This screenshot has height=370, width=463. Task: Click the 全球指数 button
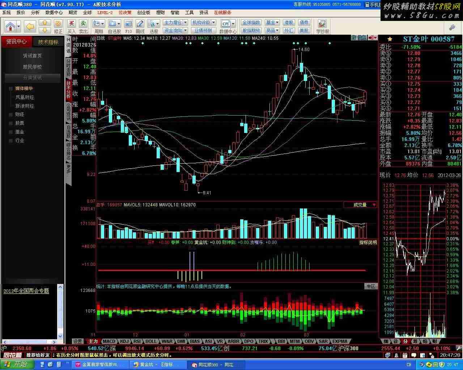pyautogui.click(x=251, y=23)
